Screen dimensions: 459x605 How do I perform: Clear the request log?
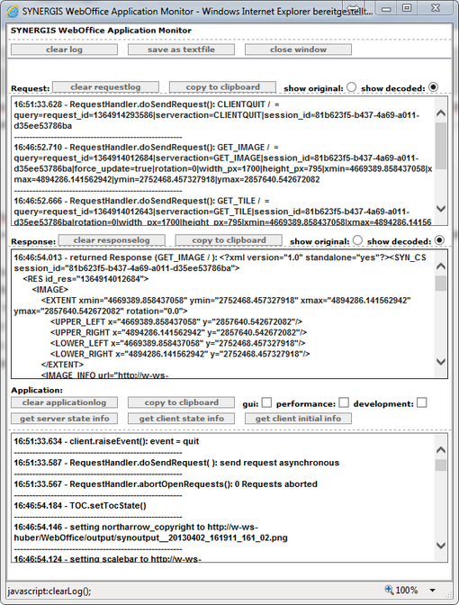click(105, 87)
